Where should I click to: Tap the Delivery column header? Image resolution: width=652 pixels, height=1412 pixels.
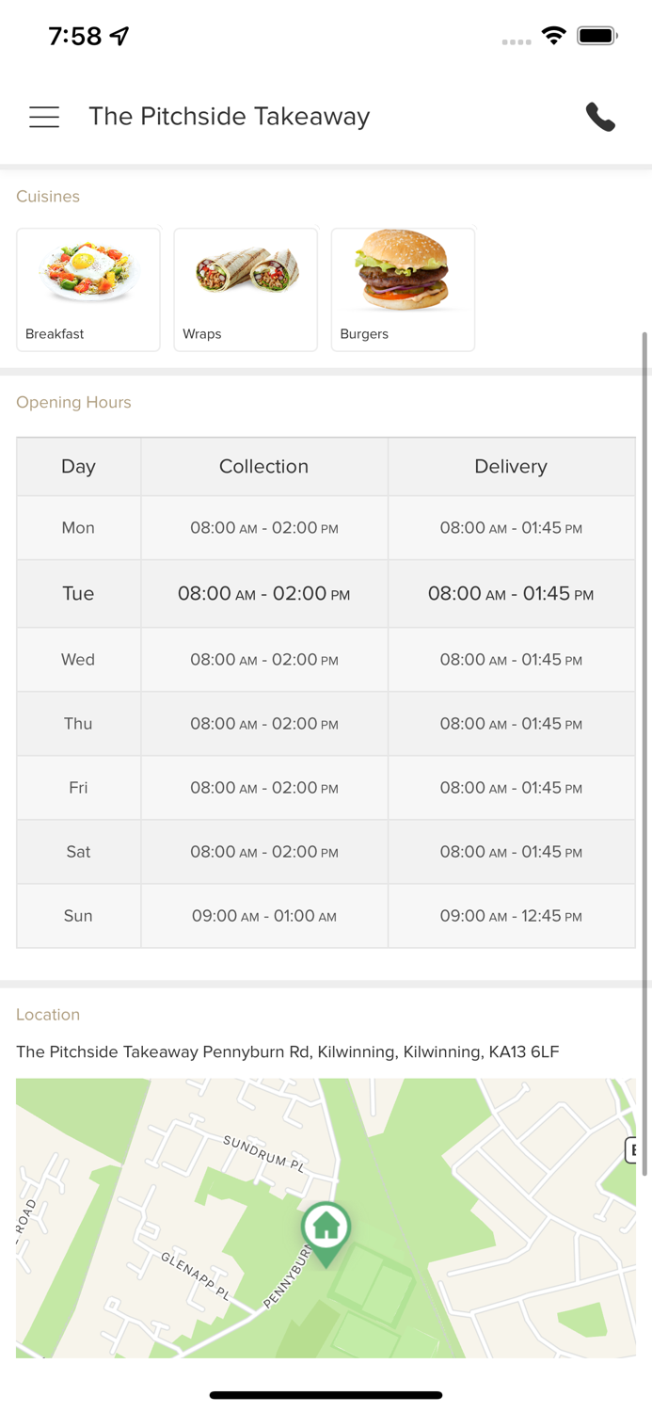click(x=511, y=467)
